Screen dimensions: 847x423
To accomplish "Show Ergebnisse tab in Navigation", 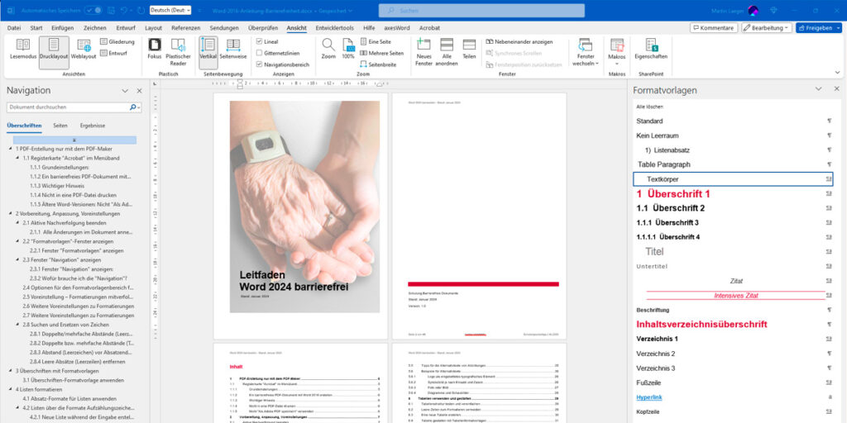I will click(x=93, y=126).
